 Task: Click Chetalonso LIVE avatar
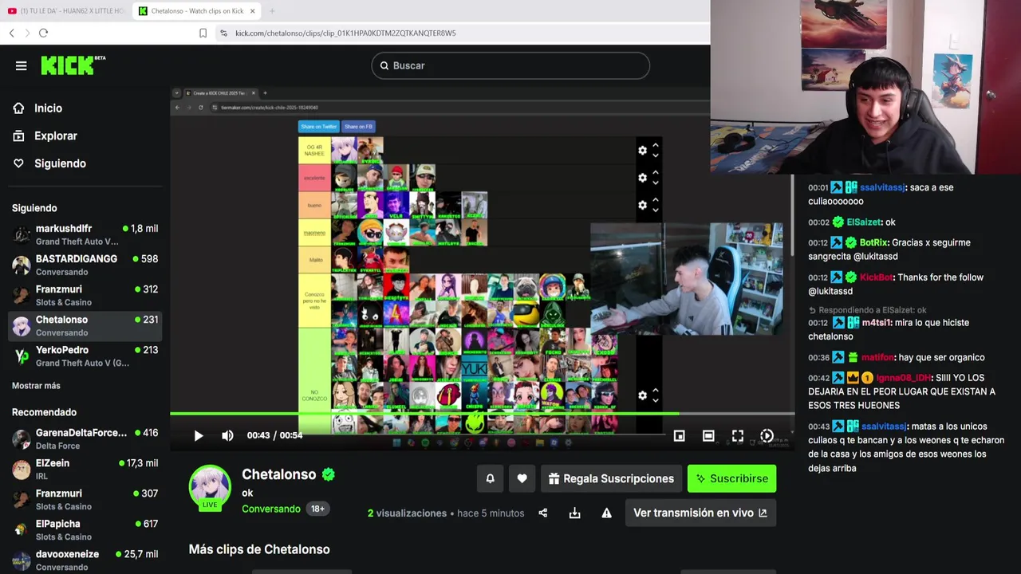tap(210, 487)
